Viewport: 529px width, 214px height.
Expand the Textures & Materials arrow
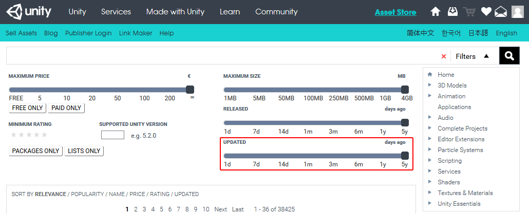pos(430,193)
